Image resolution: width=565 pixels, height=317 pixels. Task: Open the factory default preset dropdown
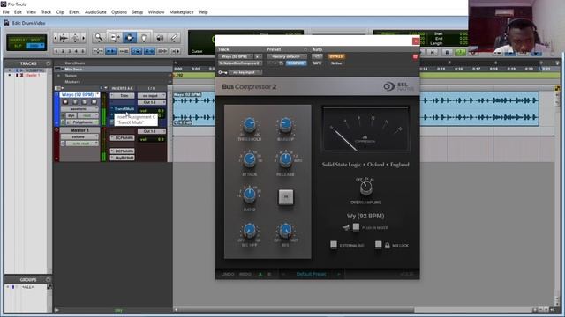(287, 56)
